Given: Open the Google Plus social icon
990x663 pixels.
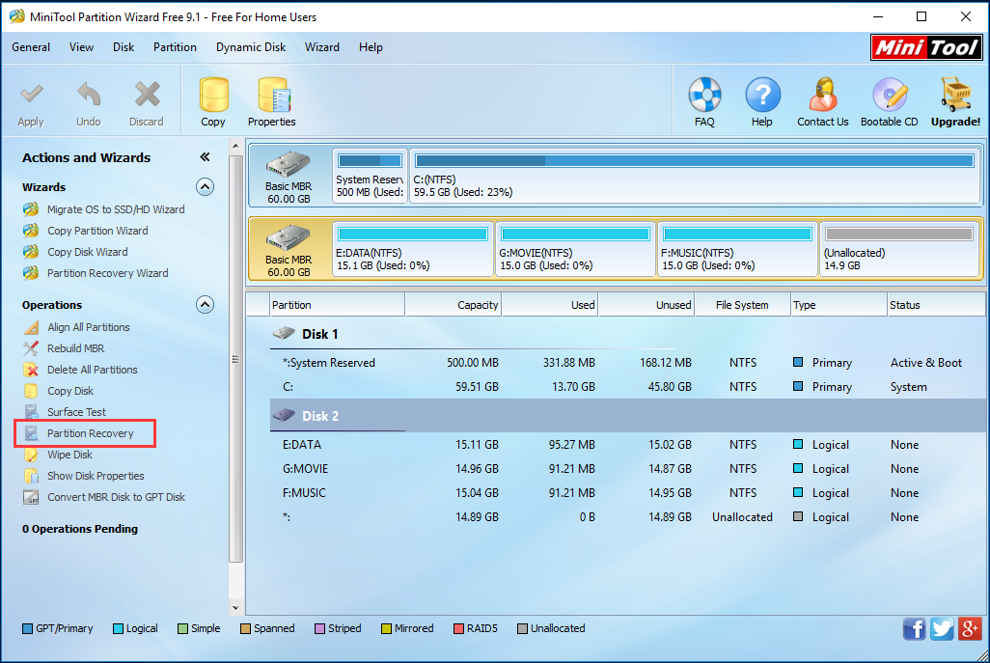Looking at the screenshot, I should pyautogui.click(x=970, y=629).
